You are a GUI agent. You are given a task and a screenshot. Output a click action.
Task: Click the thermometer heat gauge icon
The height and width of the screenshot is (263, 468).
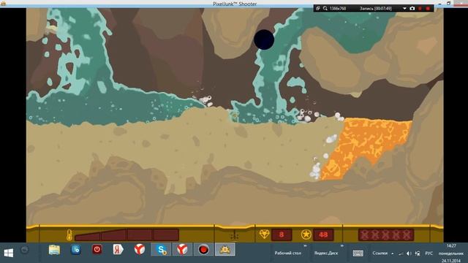coord(69,235)
